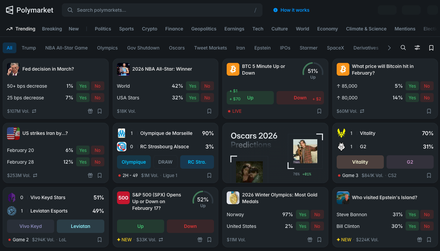Open the Trending tab
Image resolution: width=440 pixels, height=251 pixels.
tap(21, 29)
